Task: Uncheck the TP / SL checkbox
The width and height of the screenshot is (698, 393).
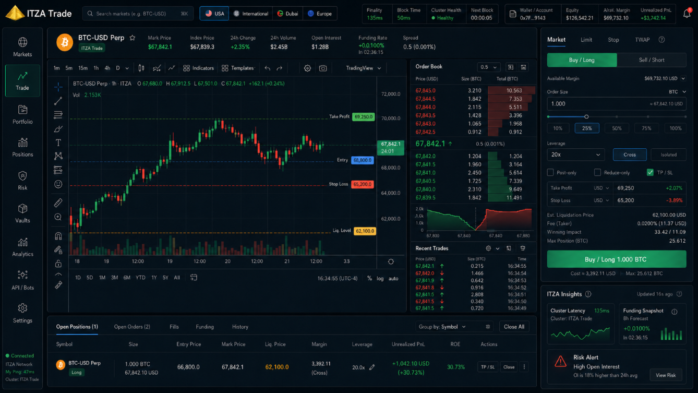Action: click(x=650, y=172)
